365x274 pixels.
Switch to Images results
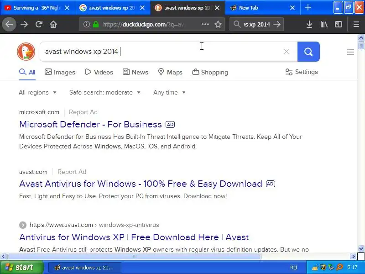tap(60, 72)
